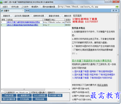This screenshot has height=104, width=123.
Task: Click the 下载首页(URL) column header
Action: click(x=54, y=20)
